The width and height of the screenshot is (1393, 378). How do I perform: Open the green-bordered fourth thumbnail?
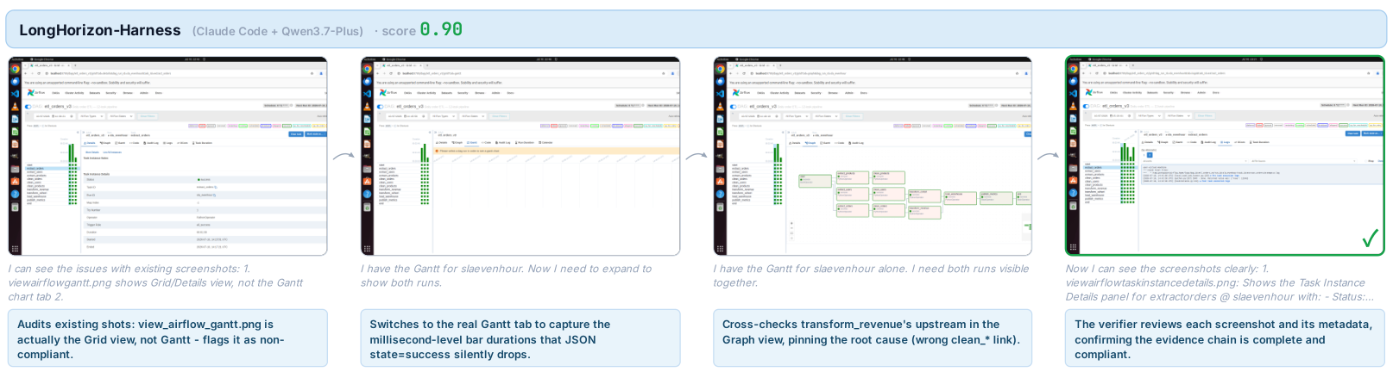coord(1225,156)
